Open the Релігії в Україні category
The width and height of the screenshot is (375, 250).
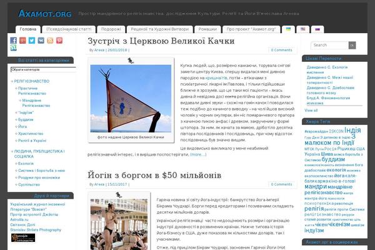[x=32, y=141]
